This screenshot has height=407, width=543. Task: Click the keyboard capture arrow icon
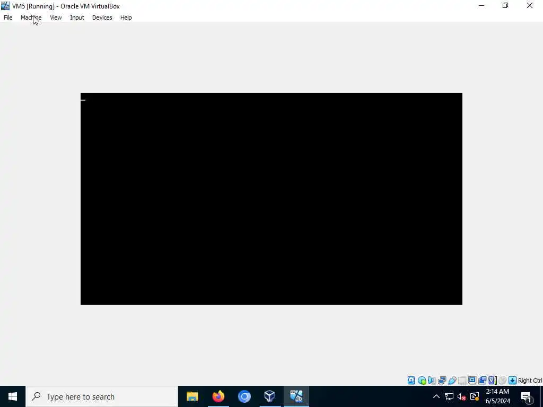click(513, 381)
